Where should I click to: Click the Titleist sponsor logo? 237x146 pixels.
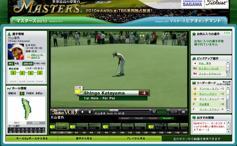point(216,4)
